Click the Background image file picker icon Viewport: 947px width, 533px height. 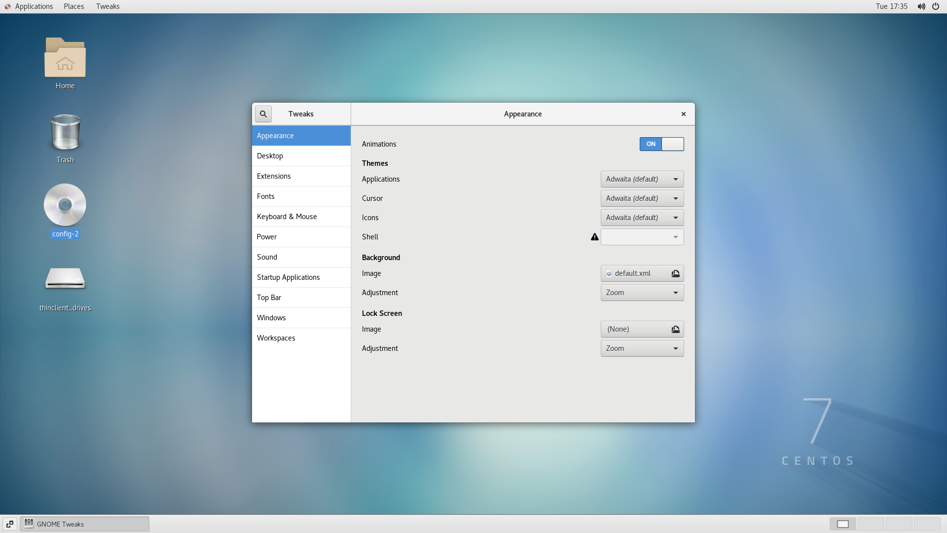[x=676, y=273]
